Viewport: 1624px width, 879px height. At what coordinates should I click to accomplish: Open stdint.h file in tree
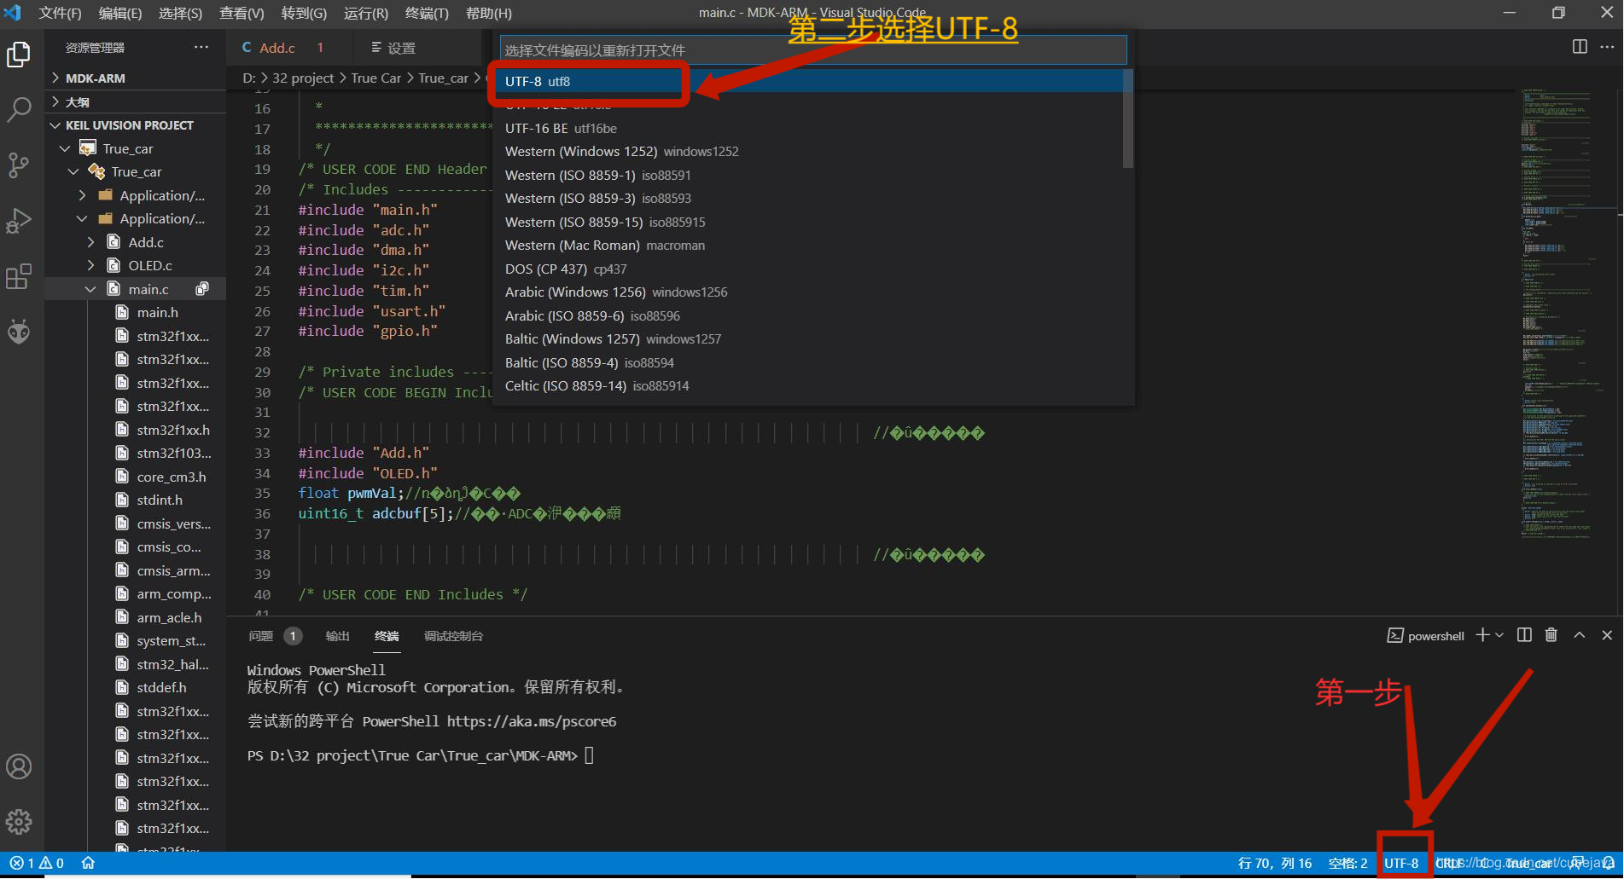point(160,500)
